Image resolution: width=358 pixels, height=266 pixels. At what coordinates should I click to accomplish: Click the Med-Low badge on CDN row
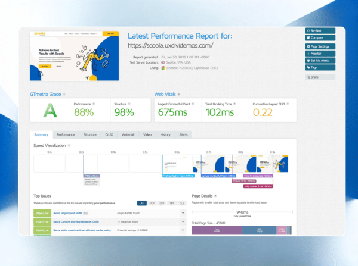tap(42, 221)
